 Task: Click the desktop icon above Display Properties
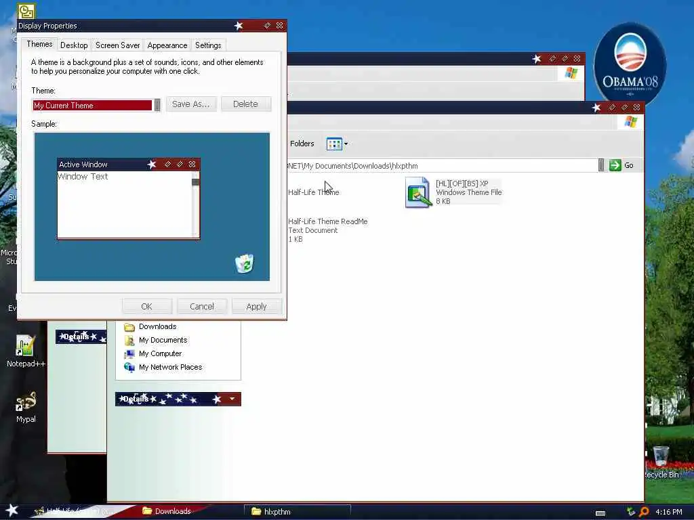pyautogui.click(x=26, y=11)
